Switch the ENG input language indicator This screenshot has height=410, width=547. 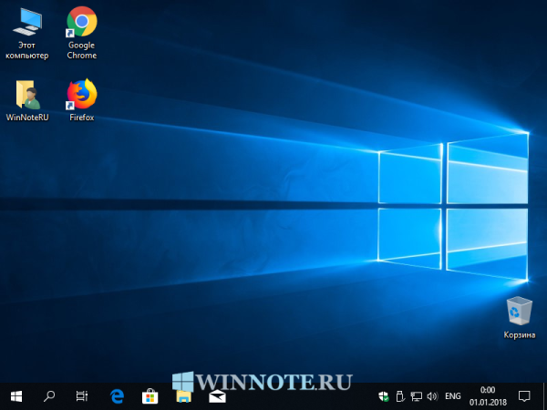(x=453, y=396)
